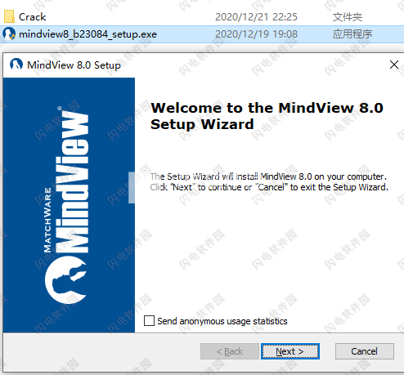Click the MindView icon in setup title bar
The height and width of the screenshot is (375, 404).
point(16,65)
